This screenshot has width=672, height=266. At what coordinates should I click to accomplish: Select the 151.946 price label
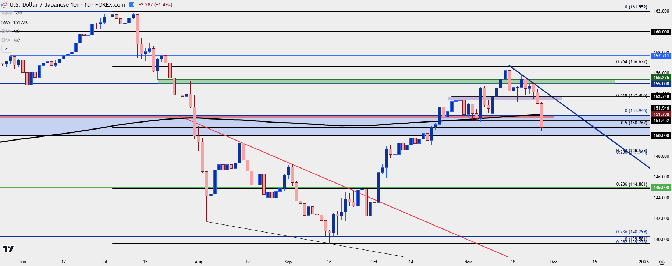[x=661, y=108]
